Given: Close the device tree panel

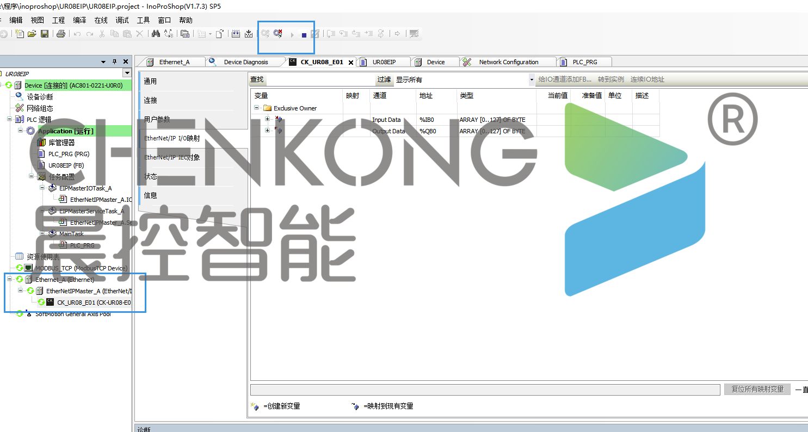Looking at the screenshot, I should pyautogui.click(x=126, y=61).
